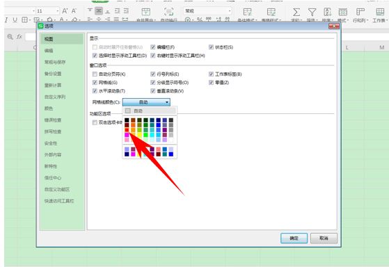The width and height of the screenshot is (389, 267).
Task: Increase font size with the A+ icon
Action: 65,11
